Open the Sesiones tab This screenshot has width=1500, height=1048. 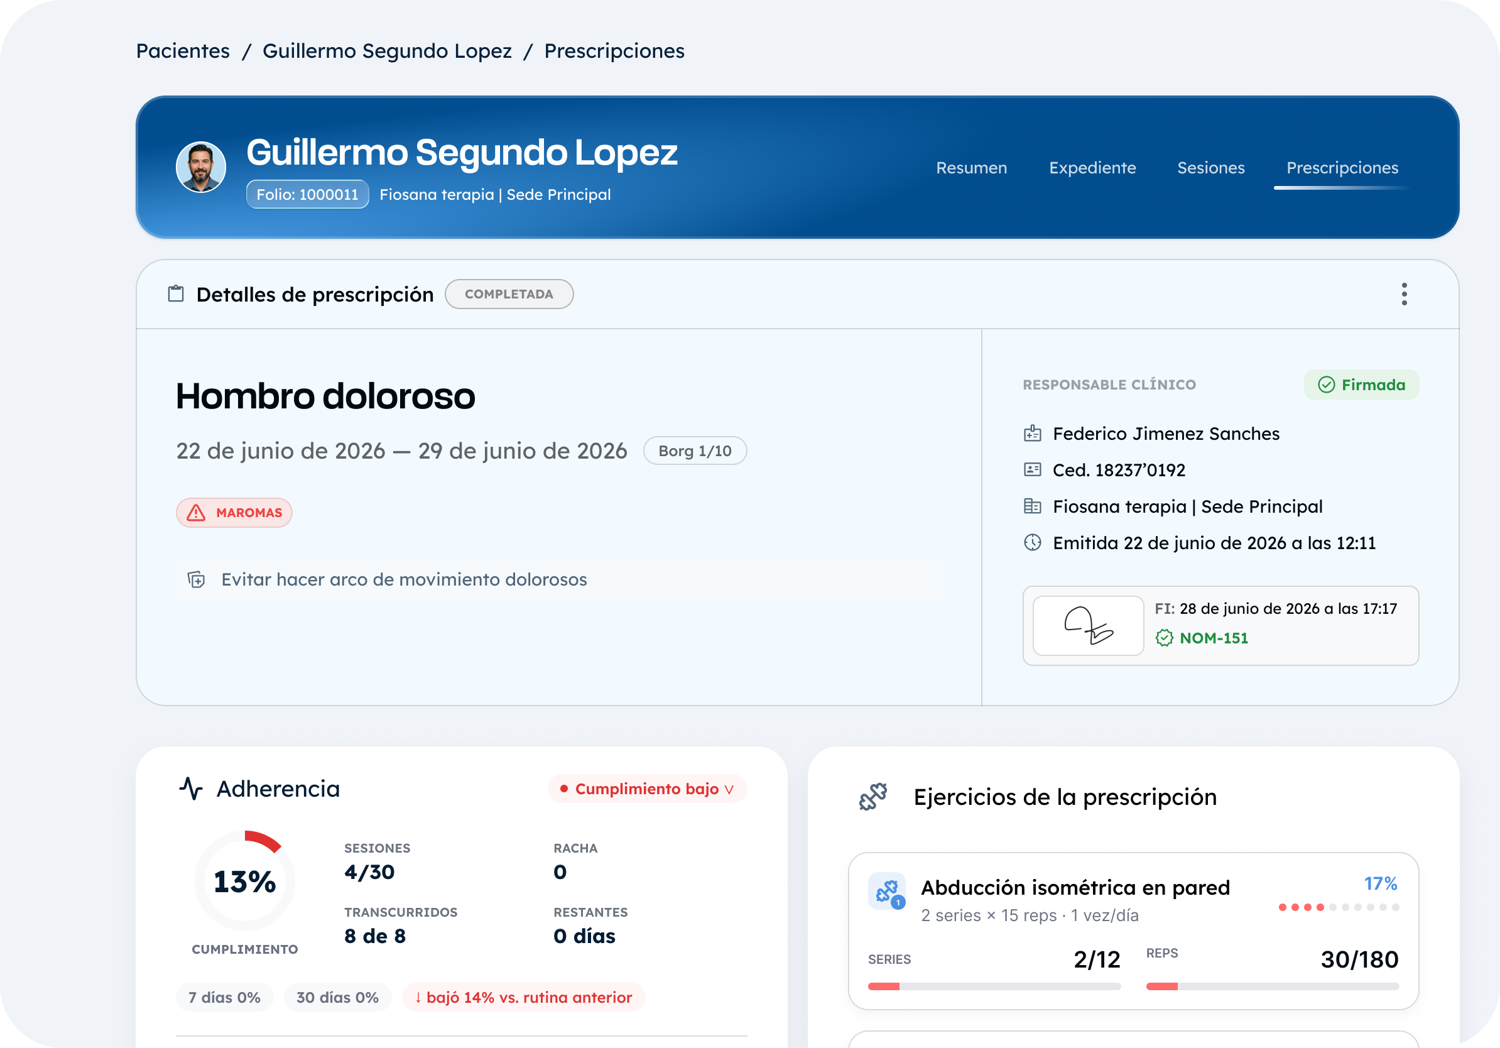[x=1210, y=168]
